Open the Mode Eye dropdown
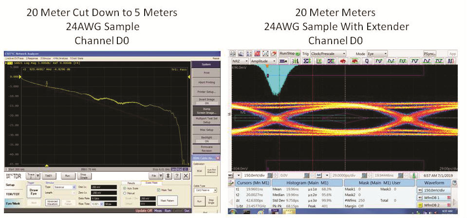The width and height of the screenshot is (467, 218). point(378,53)
